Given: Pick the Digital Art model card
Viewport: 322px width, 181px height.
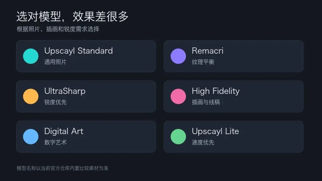Looking at the screenshot, I should pos(86,137).
